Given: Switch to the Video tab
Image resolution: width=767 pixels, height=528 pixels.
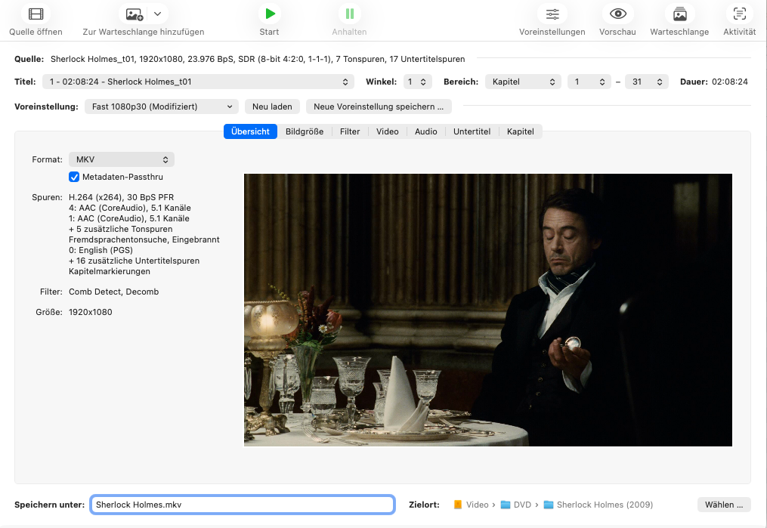Looking at the screenshot, I should pyautogui.click(x=388, y=131).
